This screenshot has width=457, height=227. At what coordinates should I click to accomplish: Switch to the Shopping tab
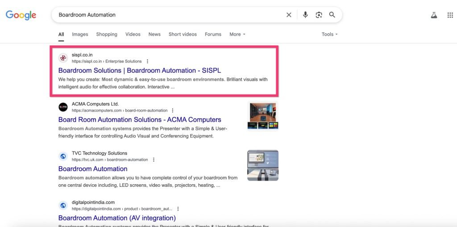[107, 34]
